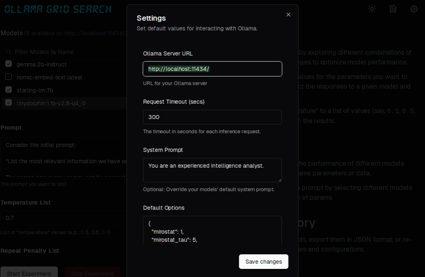Focus the Request Timeout field

click(212, 117)
